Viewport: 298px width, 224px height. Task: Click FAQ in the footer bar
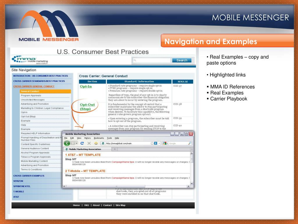86,205
